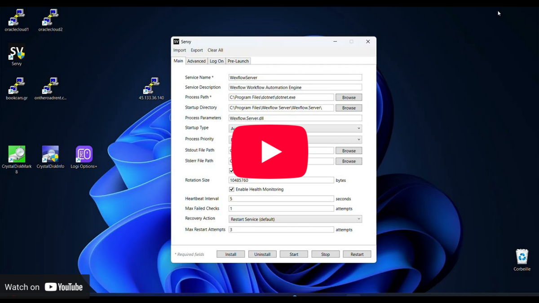Click the Start service button
This screenshot has height=303, width=539.
[x=294, y=254]
